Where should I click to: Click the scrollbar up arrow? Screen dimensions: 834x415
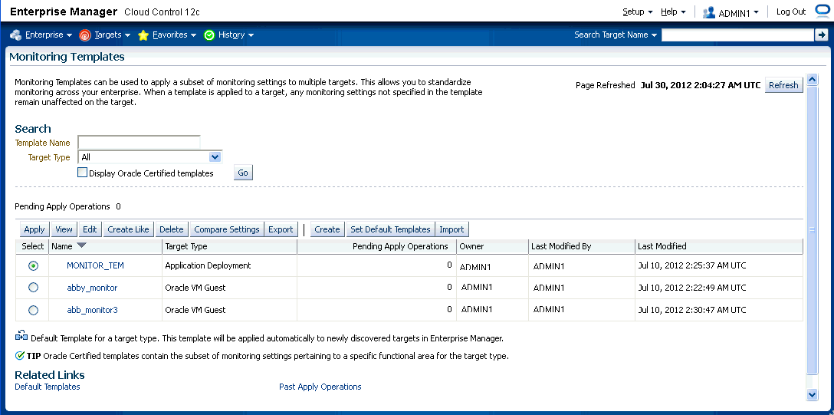(813, 79)
